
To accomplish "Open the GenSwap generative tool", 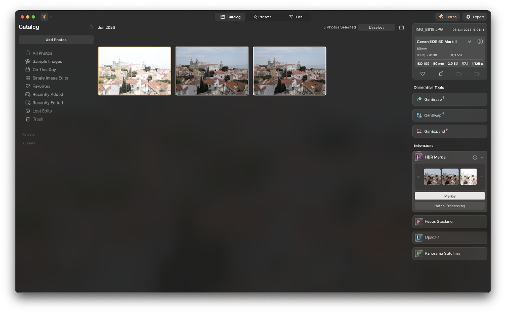I will click(x=449, y=115).
